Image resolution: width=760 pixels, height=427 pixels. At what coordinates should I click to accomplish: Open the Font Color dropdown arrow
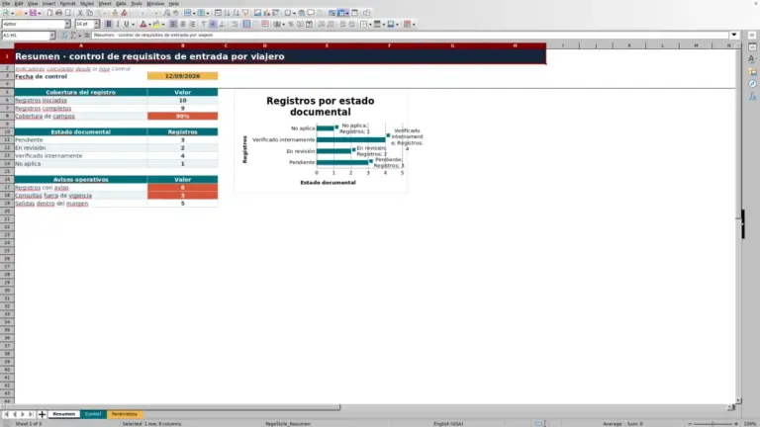149,24
